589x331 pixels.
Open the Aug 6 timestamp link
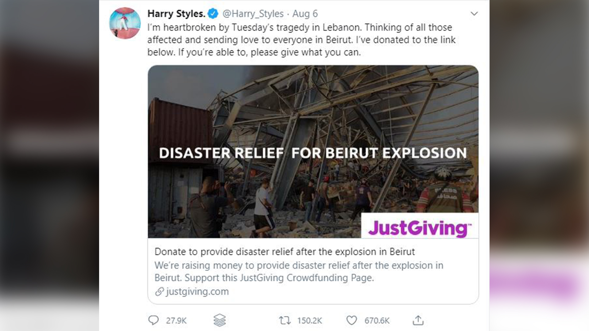pyautogui.click(x=305, y=14)
